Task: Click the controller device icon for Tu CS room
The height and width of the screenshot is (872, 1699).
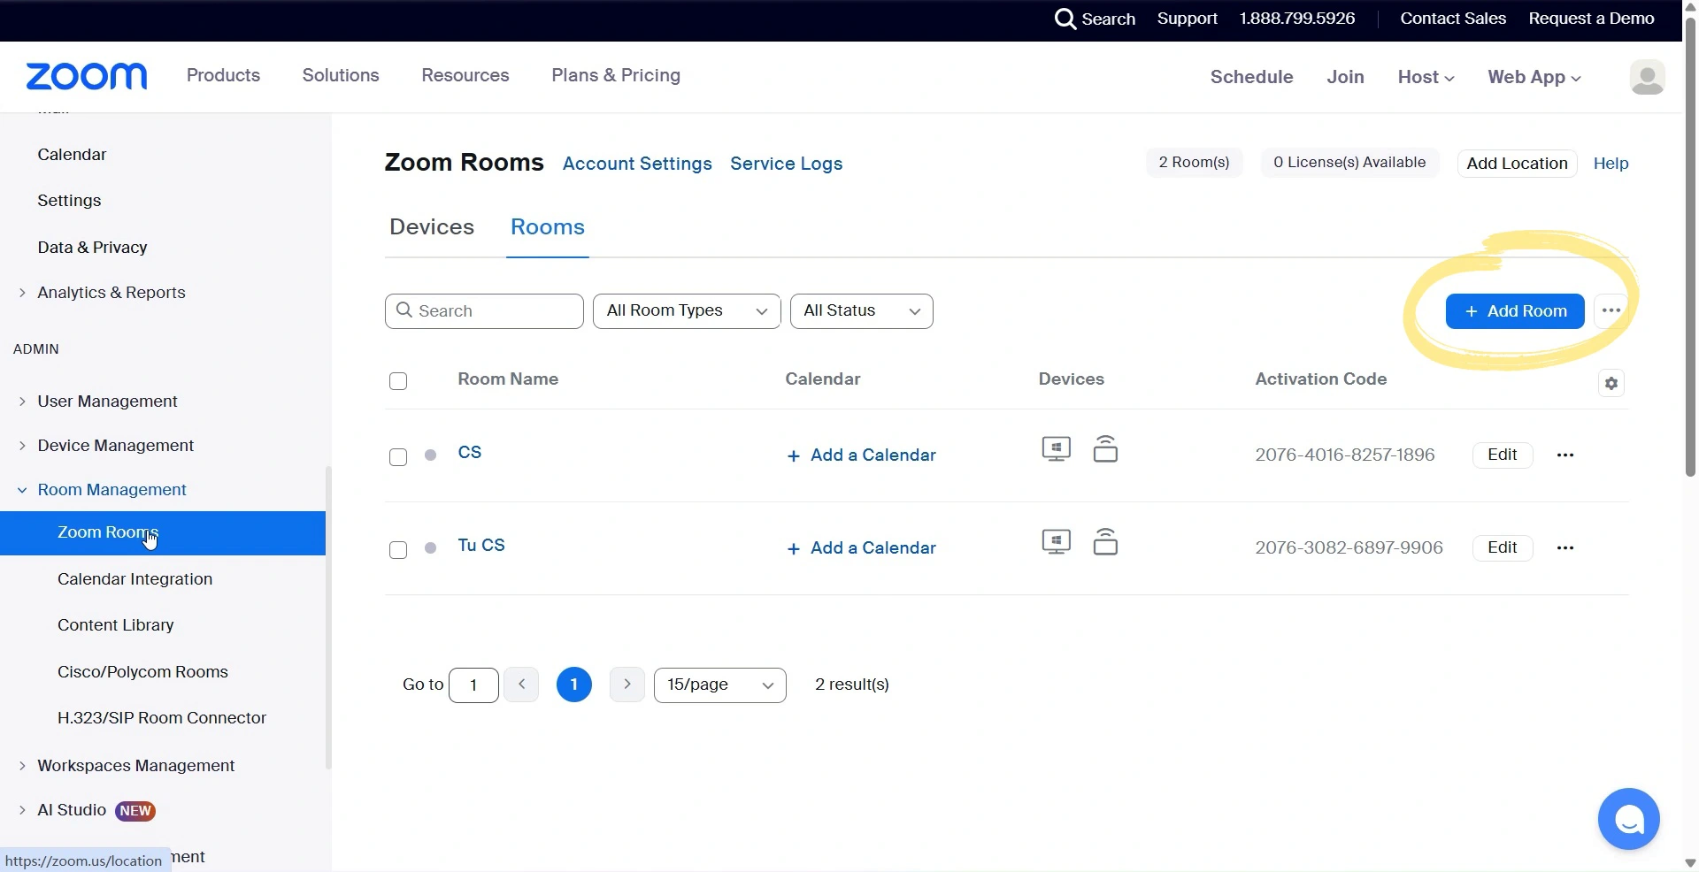Action: pos(1105,542)
